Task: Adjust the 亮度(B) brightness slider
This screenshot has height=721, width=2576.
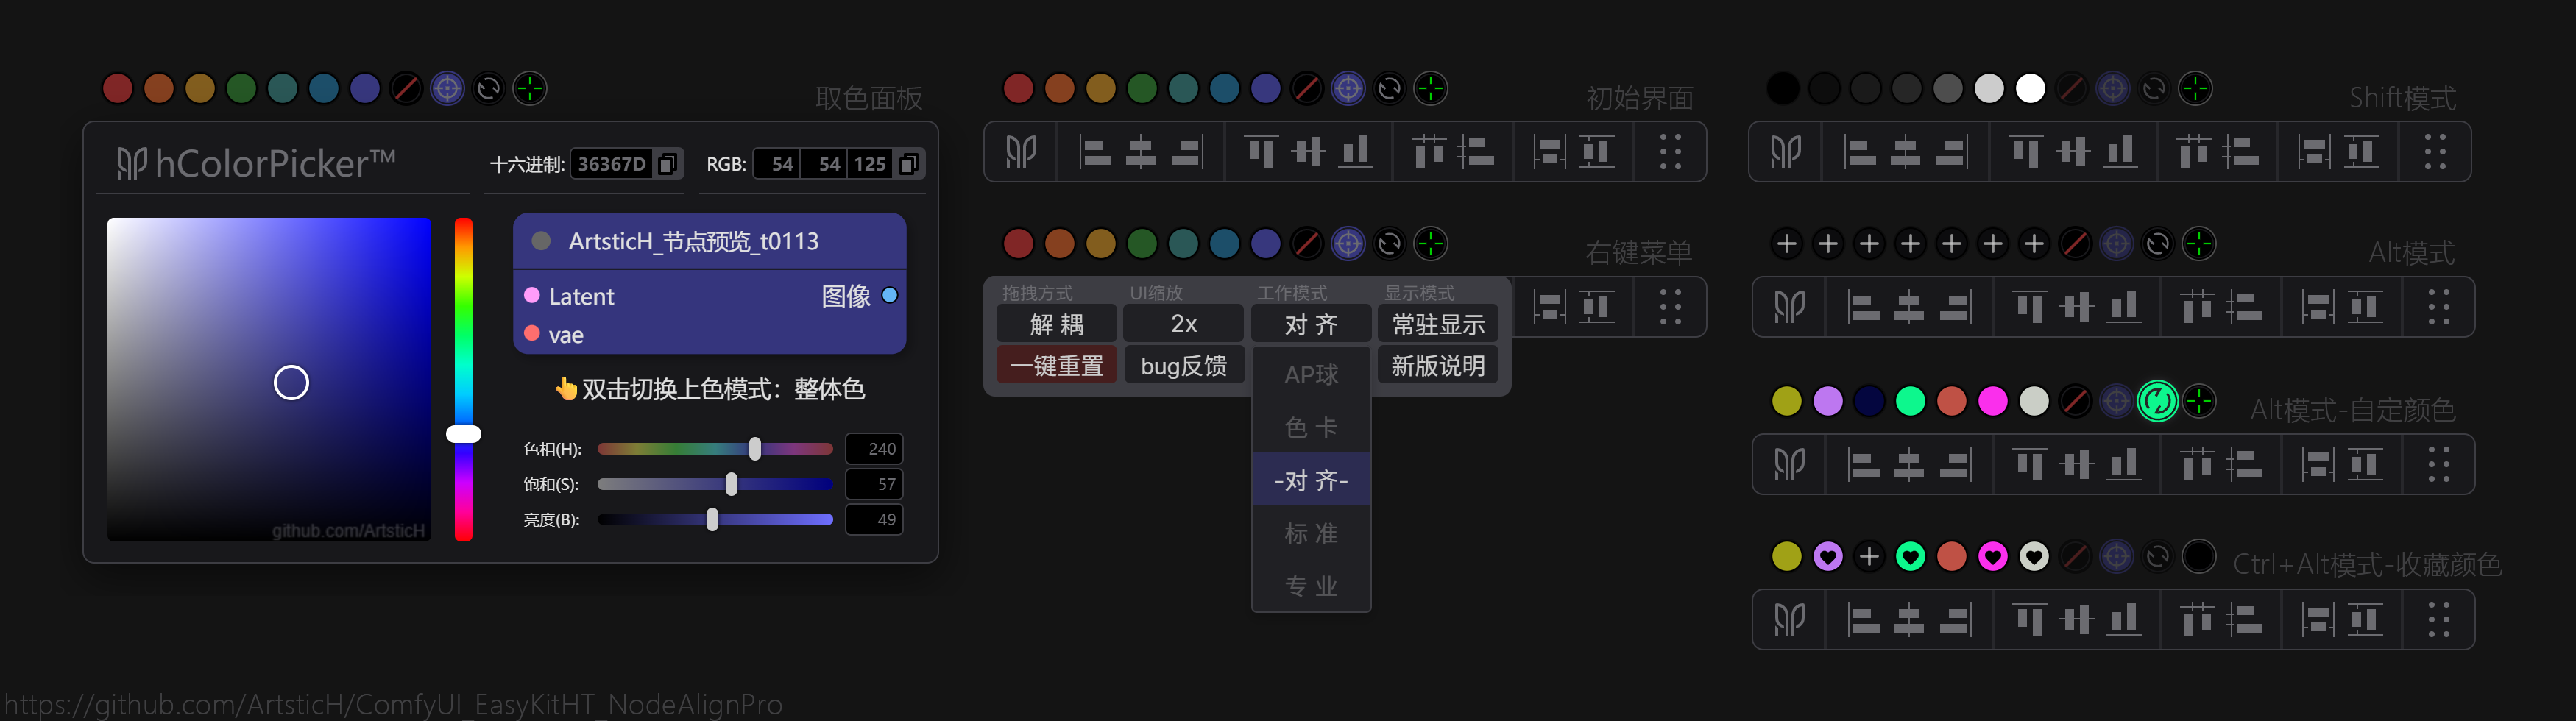Action: coord(715,519)
